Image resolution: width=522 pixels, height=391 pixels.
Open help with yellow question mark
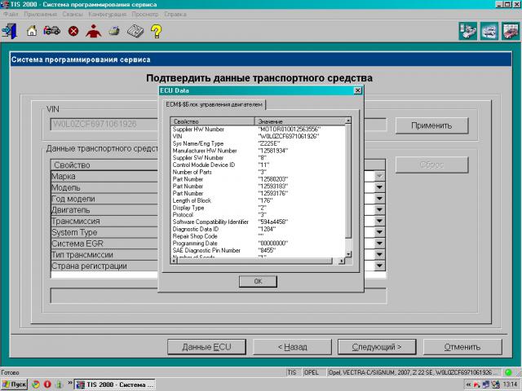(x=156, y=31)
